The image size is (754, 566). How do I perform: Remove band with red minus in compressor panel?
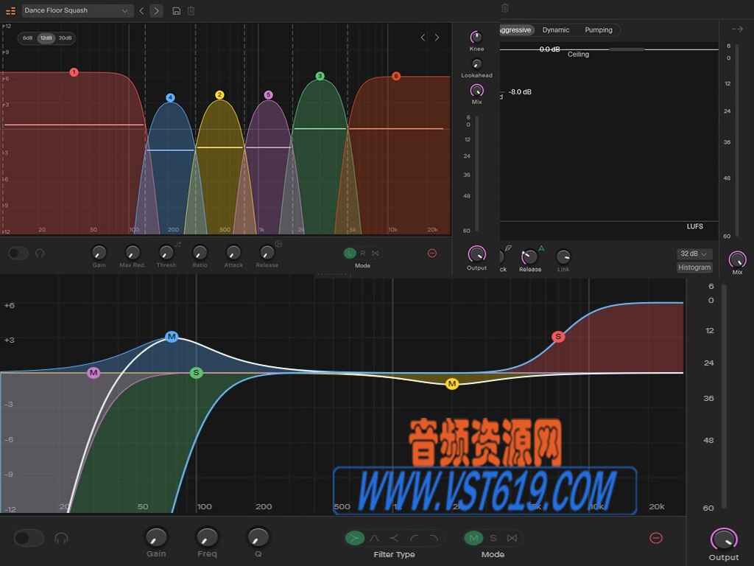click(431, 254)
